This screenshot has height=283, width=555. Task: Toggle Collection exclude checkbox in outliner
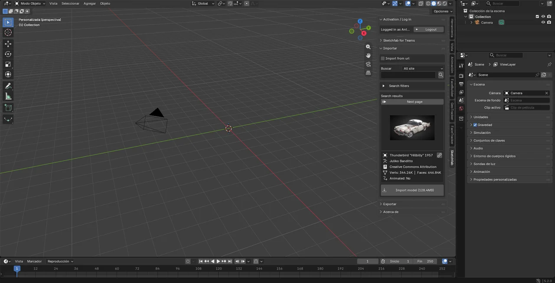coord(537,16)
